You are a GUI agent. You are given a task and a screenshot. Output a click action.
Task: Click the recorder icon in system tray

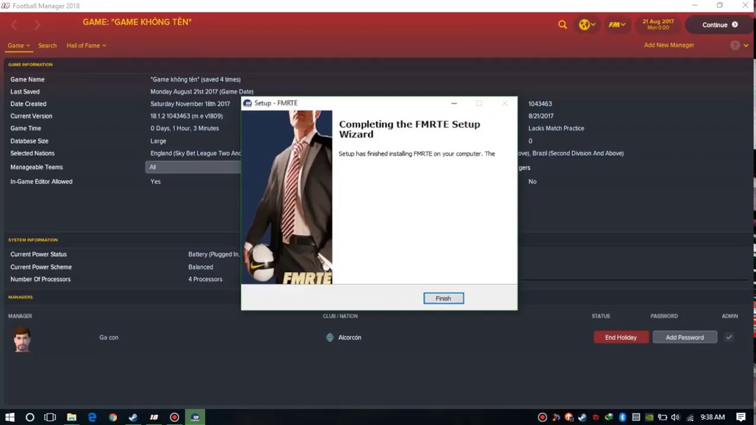click(542, 417)
